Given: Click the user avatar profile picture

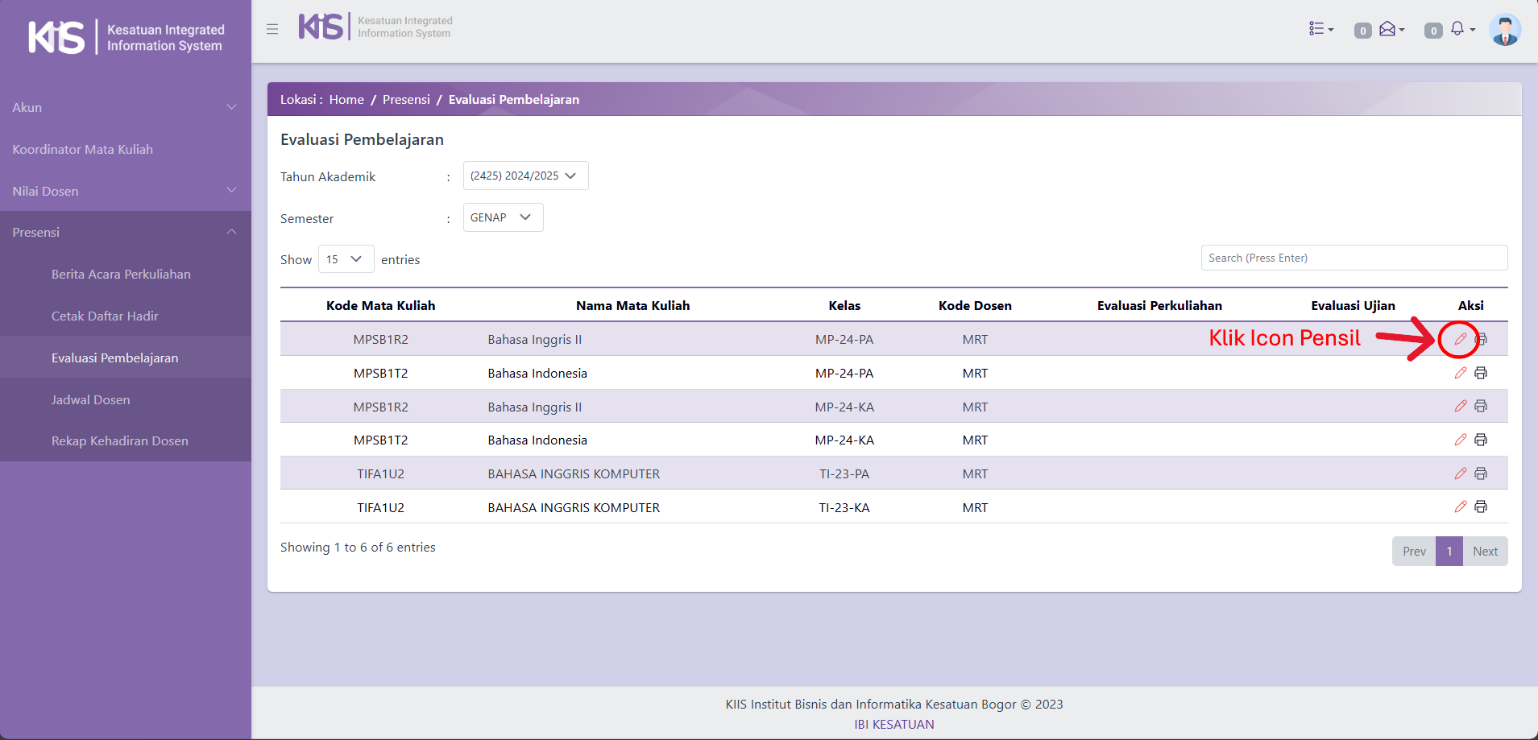Looking at the screenshot, I should [1504, 30].
